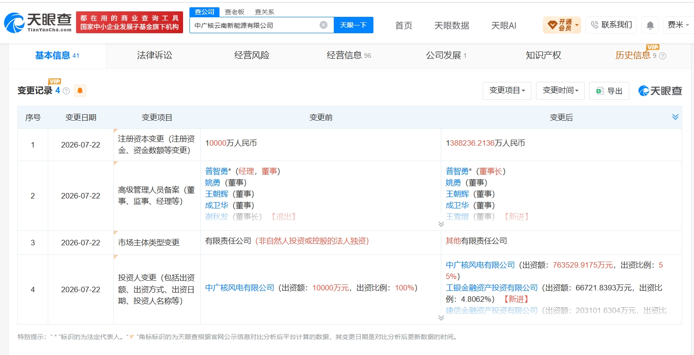Click the double chevron collapse icon in table header

pyautogui.click(x=675, y=117)
